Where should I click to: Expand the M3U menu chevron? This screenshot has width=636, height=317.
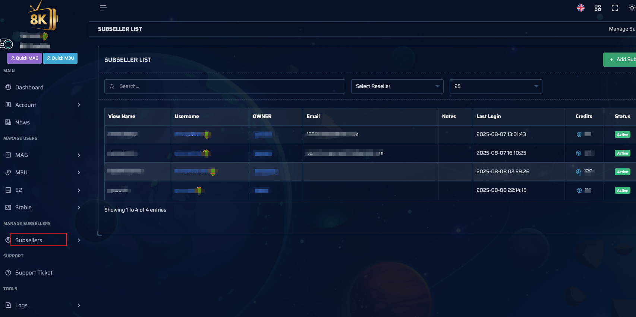click(x=79, y=172)
